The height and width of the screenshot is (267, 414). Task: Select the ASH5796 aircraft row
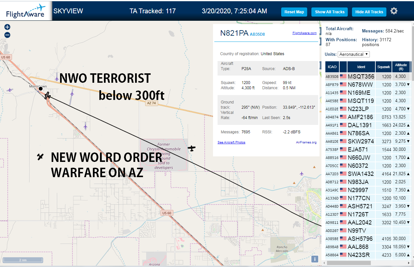coord(368,239)
